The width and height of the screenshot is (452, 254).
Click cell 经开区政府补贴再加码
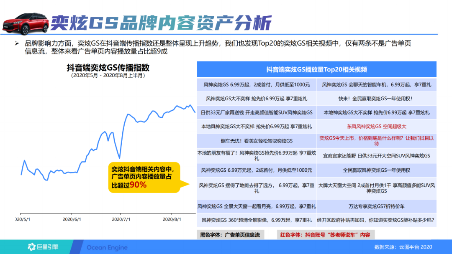377,220
